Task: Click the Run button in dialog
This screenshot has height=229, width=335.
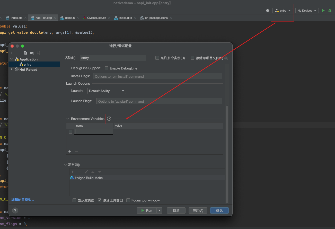Action: tap(147, 210)
